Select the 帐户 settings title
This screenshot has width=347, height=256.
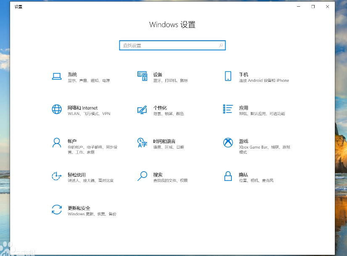click(x=72, y=141)
